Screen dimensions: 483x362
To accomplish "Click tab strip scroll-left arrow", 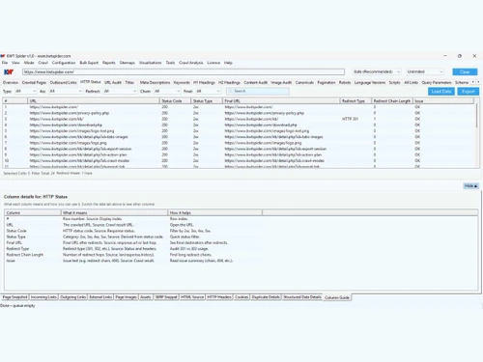I will pyautogui.click(x=473, y=82).
